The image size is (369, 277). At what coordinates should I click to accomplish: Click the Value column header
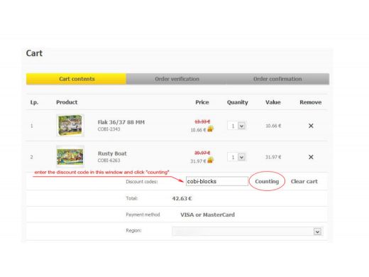pos(273,102)
